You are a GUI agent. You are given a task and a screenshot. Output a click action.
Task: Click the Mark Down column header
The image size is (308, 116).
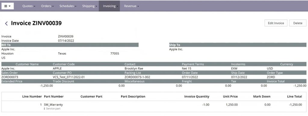(262, 97)
